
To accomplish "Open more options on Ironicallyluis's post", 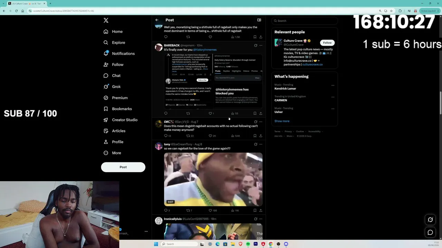I will click(x=261, y=219).
